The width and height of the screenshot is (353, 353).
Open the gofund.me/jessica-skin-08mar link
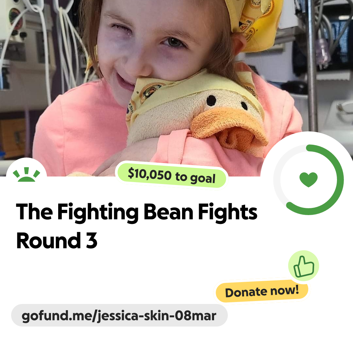(119, 315)
